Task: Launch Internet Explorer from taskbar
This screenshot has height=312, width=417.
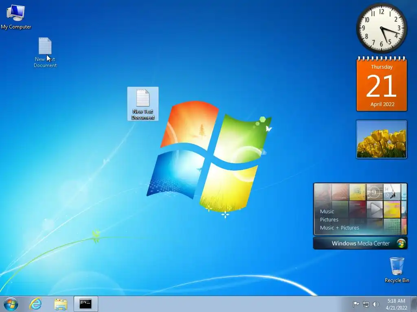Action: click(36, 304)
